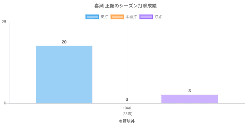Screen dimensions: 251x125
Task: Select the 1946 x-axis year label
Action: click(x=127, y=108)
